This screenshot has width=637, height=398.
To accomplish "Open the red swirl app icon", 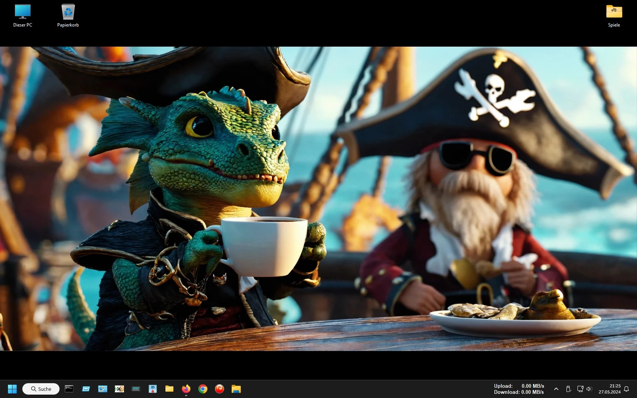I will coord(220,389).
